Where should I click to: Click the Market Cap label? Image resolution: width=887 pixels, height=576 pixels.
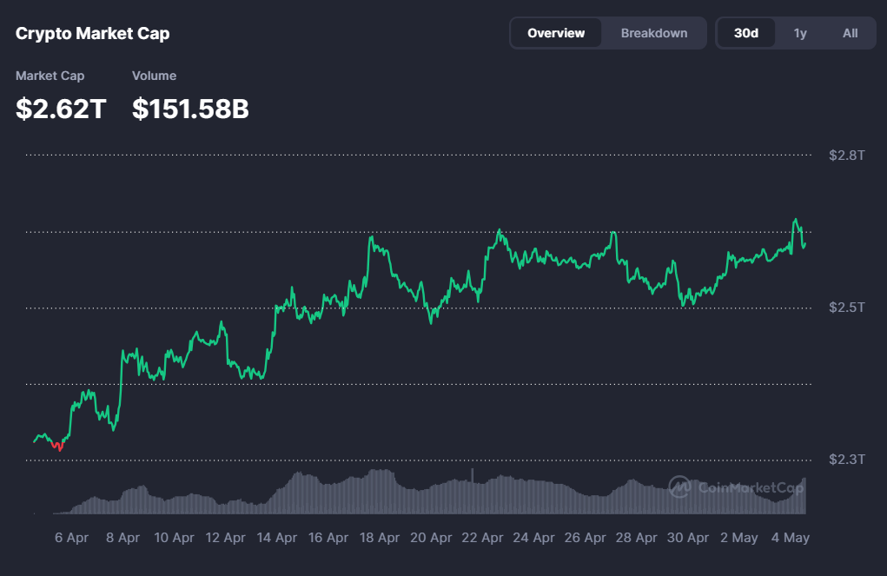[x=50, y=76]
